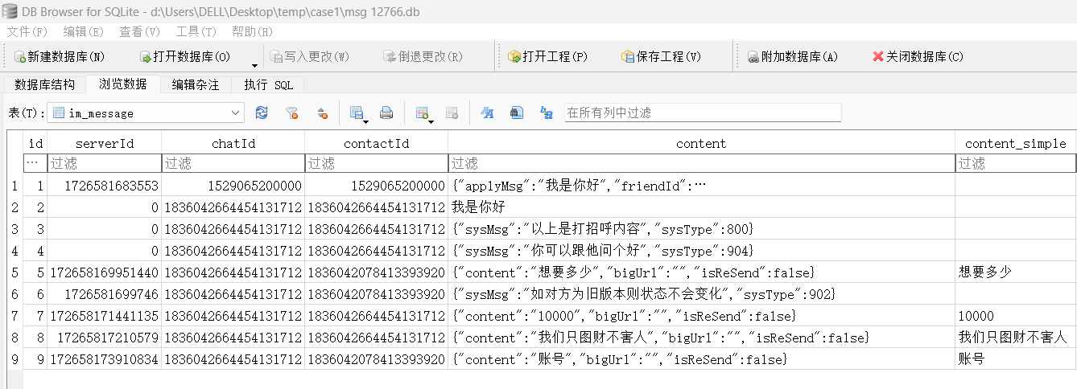
Task: Open the 文件(F) menu
Action: tap(27, 31)
